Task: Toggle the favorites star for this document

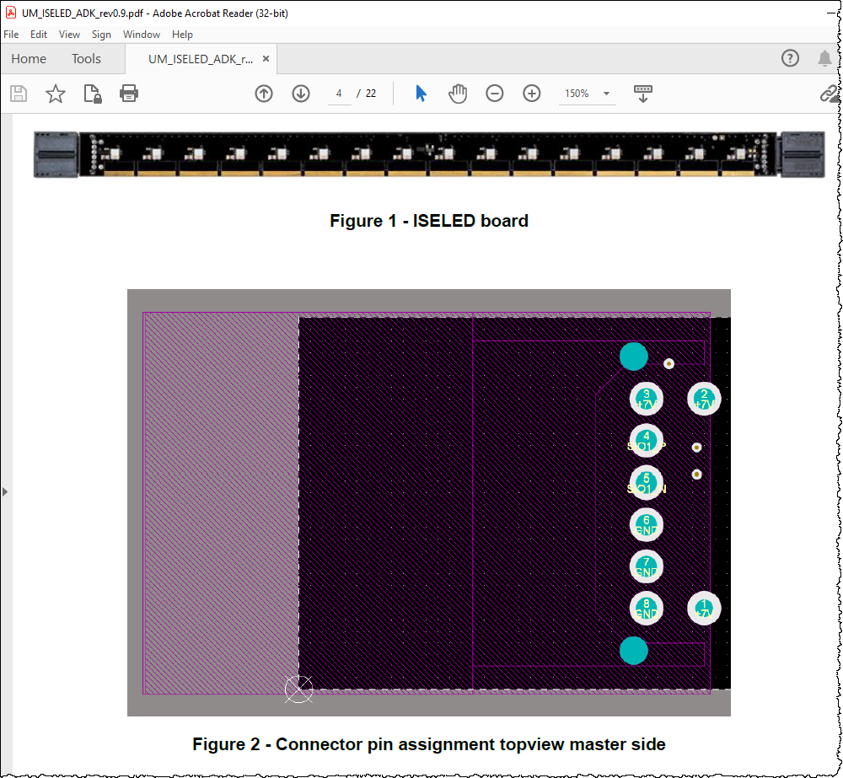Action: point(55,94)
